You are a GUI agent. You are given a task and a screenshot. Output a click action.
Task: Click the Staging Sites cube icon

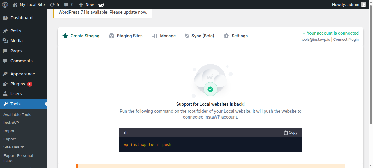(x=111, y=36)
